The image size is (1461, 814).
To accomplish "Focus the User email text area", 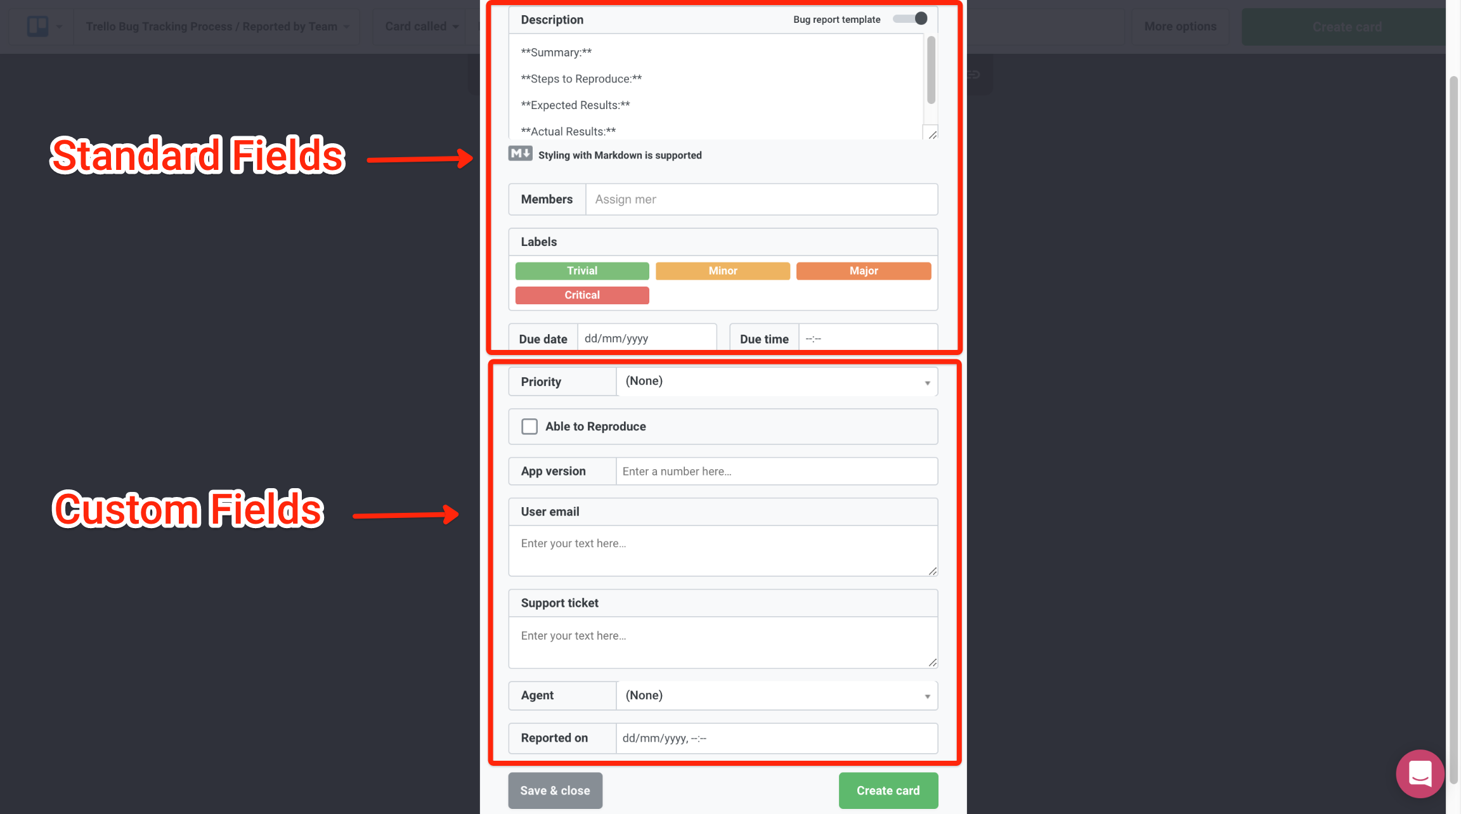I will pyautogui.click(x=723, y=551).
